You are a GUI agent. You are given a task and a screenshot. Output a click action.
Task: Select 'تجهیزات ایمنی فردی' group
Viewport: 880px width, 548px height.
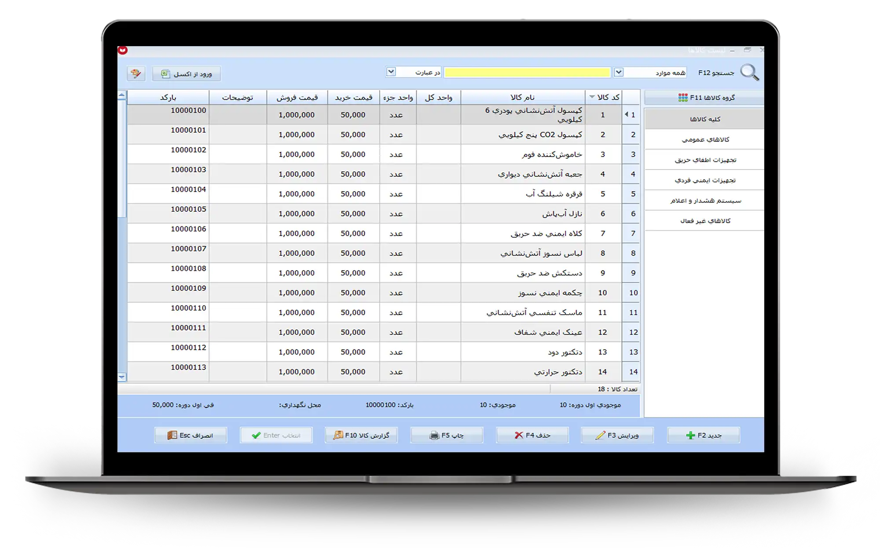click(x=704, y=180)
